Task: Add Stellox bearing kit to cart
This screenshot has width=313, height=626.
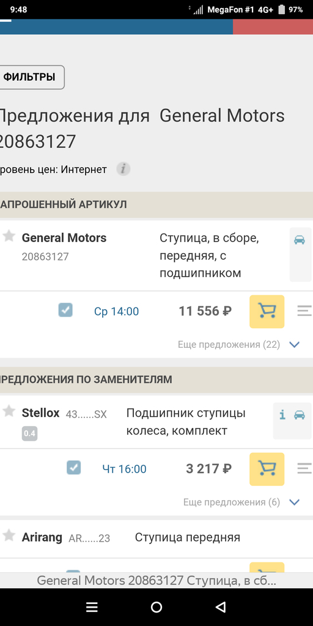Action: click(267, 469)
